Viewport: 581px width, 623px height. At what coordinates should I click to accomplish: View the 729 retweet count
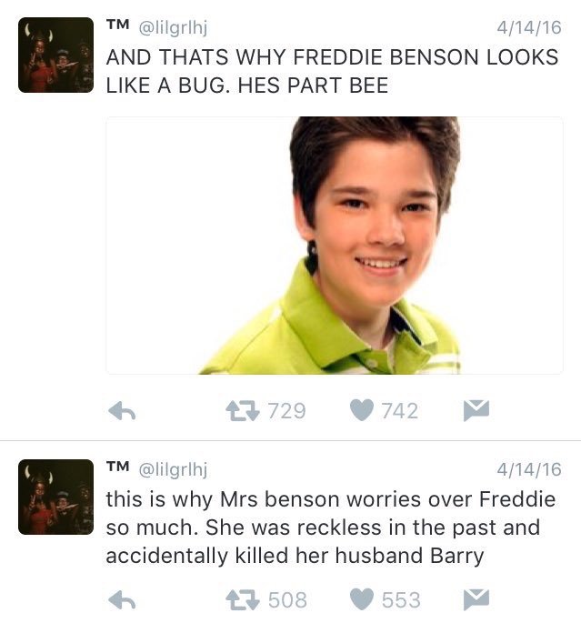286,411
